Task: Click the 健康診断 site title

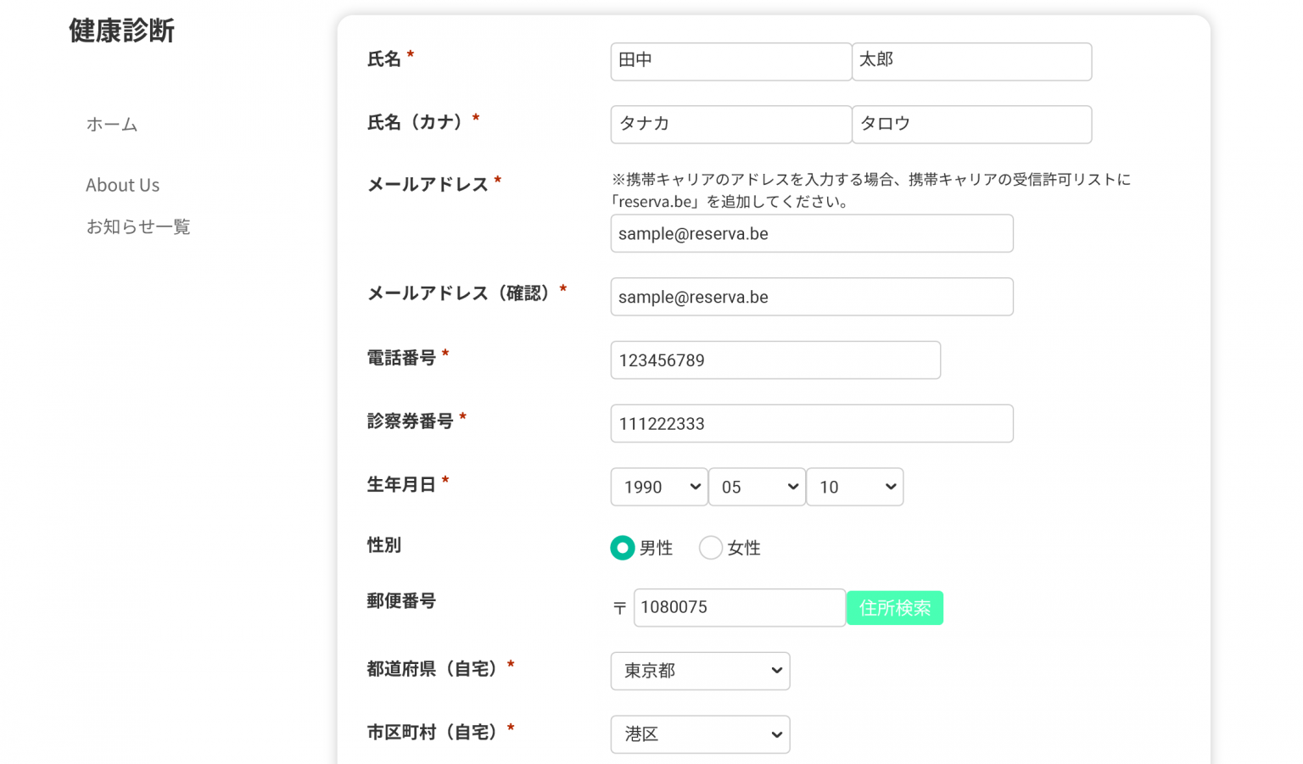Action: (x=121, y=31)
